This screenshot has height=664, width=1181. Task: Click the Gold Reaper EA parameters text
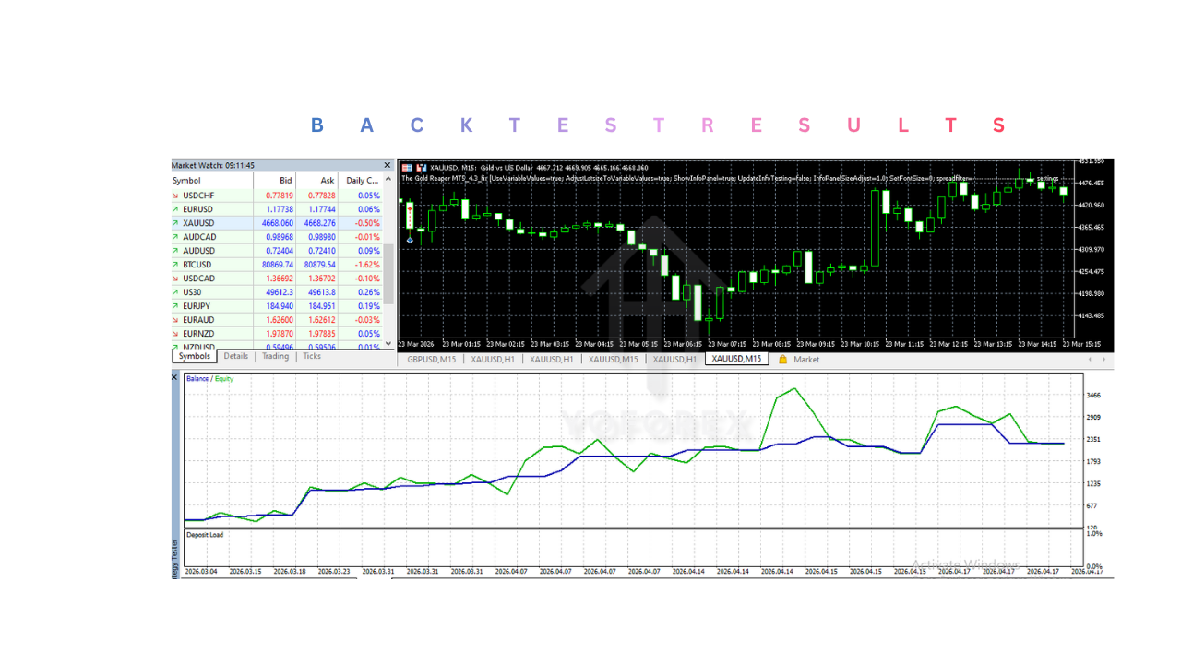[686, 178]
